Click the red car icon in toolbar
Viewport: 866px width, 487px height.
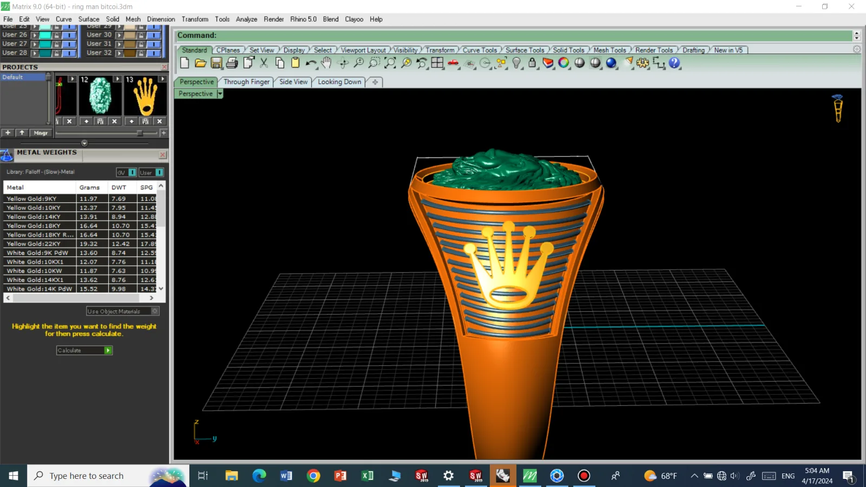pos(454,63)
